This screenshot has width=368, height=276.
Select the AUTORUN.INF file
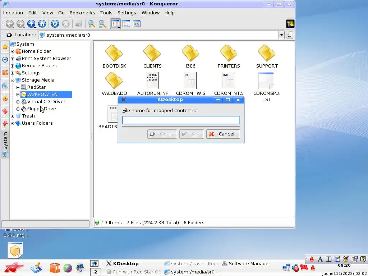pos(152,83)
